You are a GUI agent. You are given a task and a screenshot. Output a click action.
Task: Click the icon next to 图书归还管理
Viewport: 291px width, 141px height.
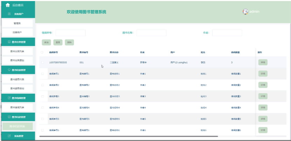[9, 117]
